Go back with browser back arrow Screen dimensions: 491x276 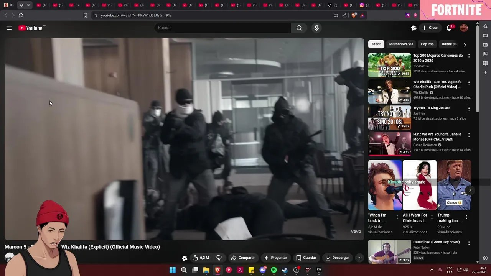[5, 15]
